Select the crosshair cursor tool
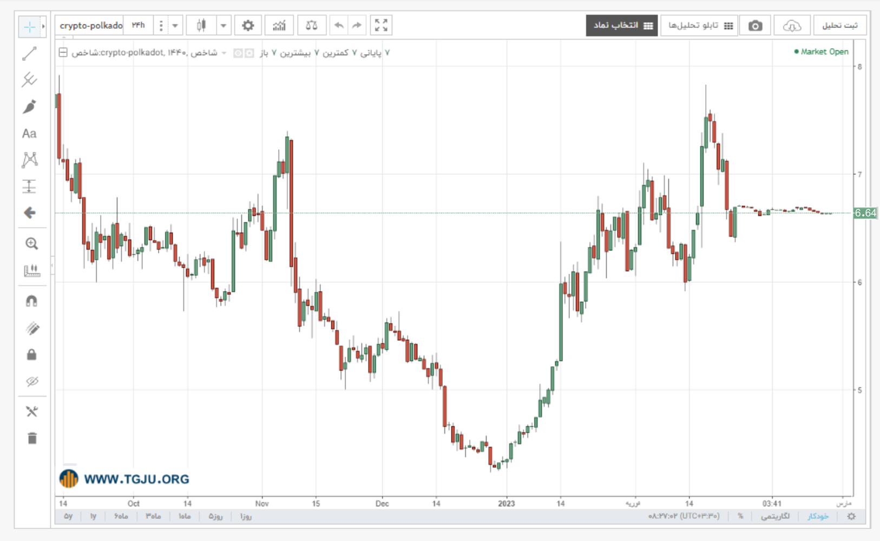This screenshot has height=541, width=880. (x=29, y=27)
